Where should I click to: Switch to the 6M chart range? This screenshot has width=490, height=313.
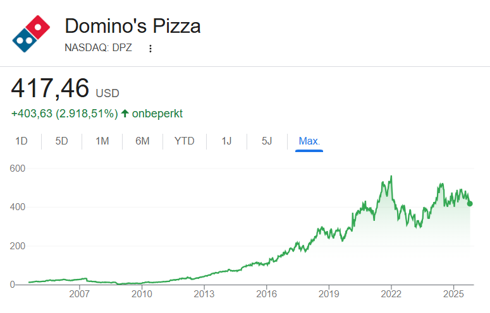(142, 141)
